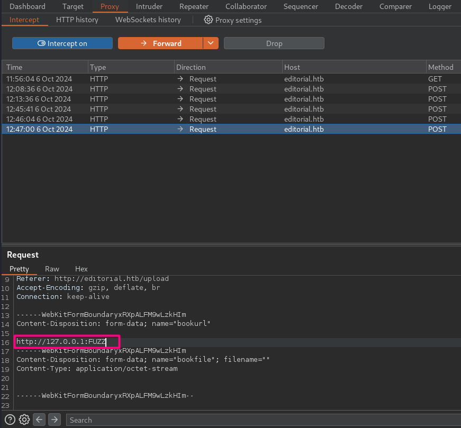Screen dimensions: 461x428
Task: Open the Logger tab
Action: 440,6
